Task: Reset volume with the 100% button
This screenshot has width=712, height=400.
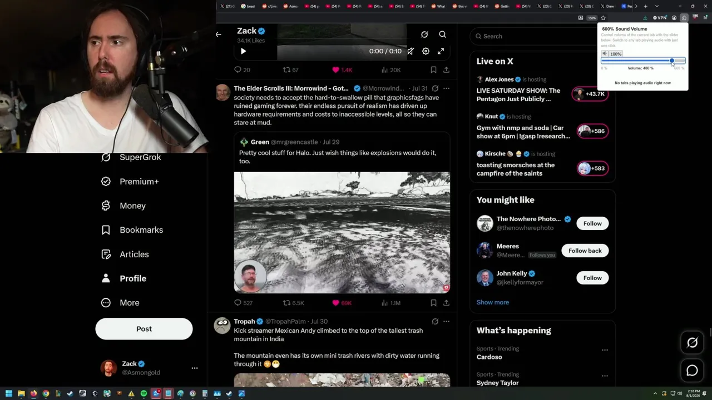Action: point(616,54)
